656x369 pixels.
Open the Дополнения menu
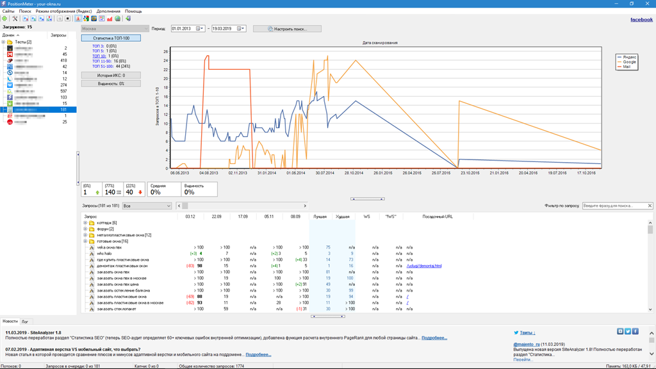(x=108, y=12)
